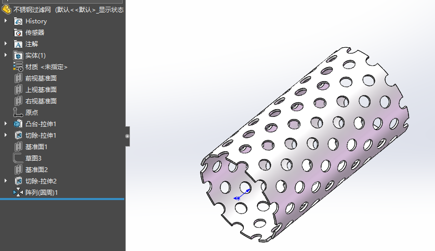Image resolution: width=435 pixels, height=251 pixels.
Task: Click the blue rollback bar below the tree
Action: point(62,199)
